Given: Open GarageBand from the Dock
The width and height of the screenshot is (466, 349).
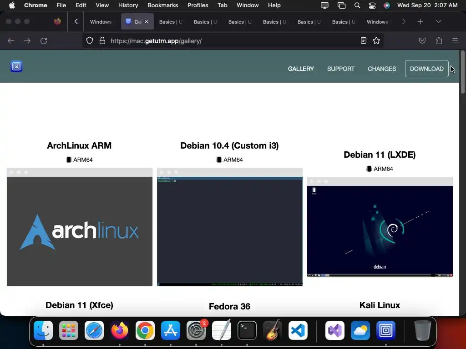Looking at the screenshot, I should (x=273, y=330).
